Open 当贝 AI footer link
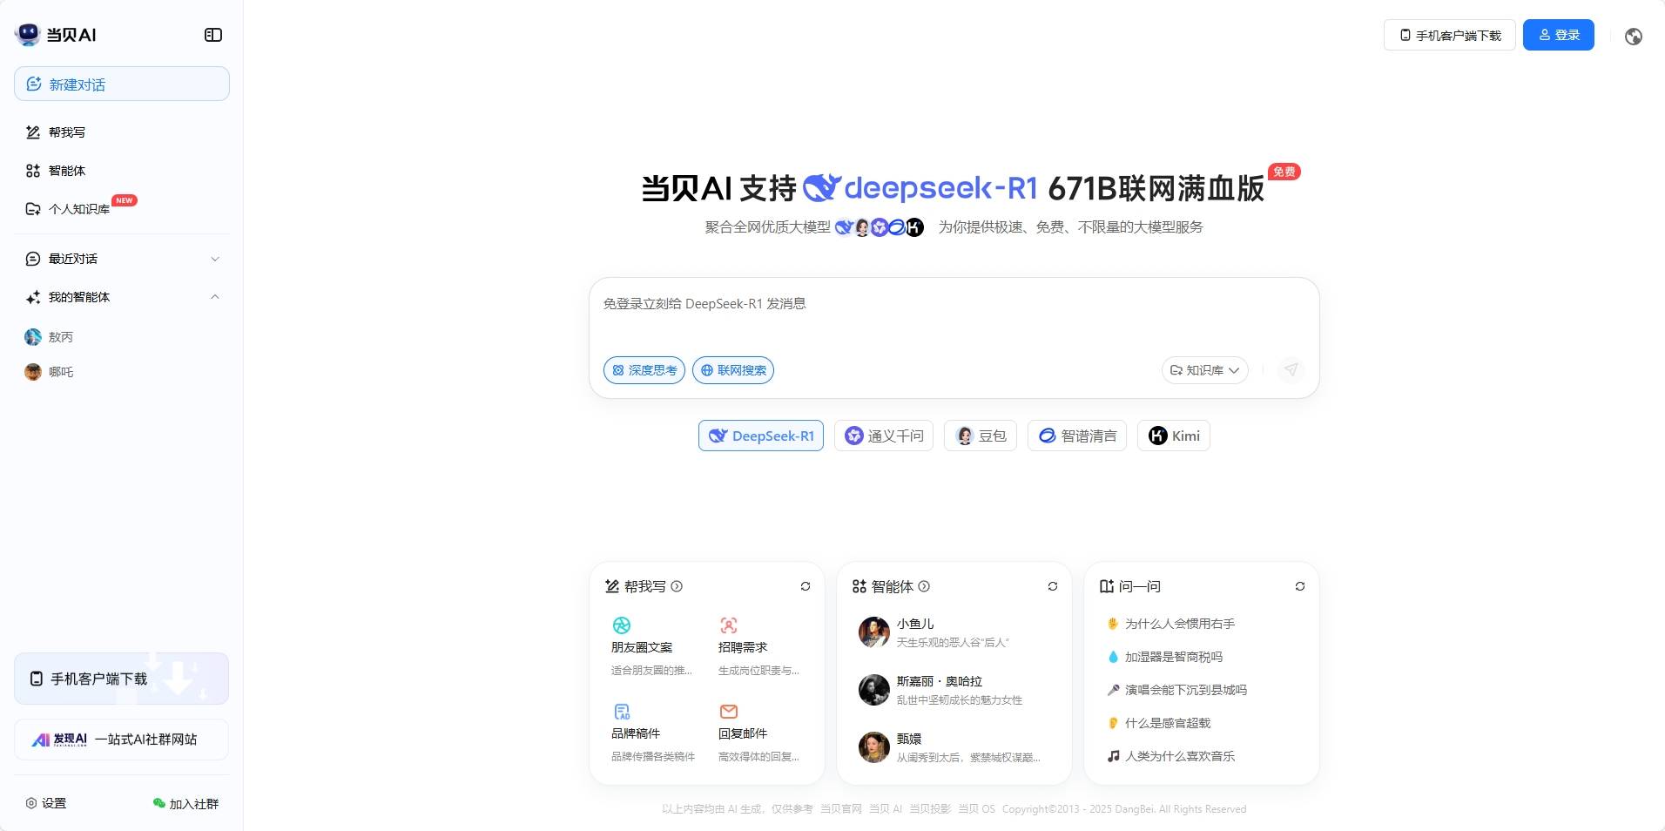 [x=886, y=809]
